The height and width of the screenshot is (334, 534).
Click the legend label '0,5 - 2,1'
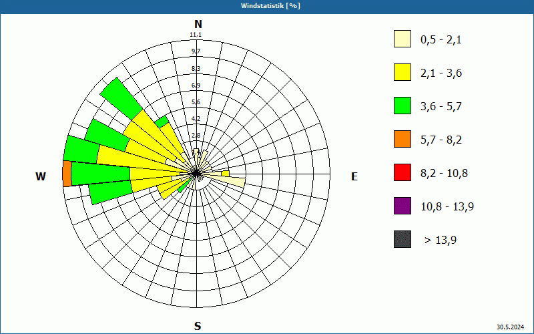(441, 40)
